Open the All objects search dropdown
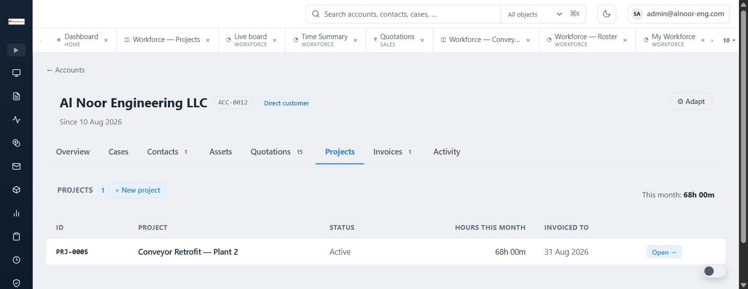 [535, 14]
